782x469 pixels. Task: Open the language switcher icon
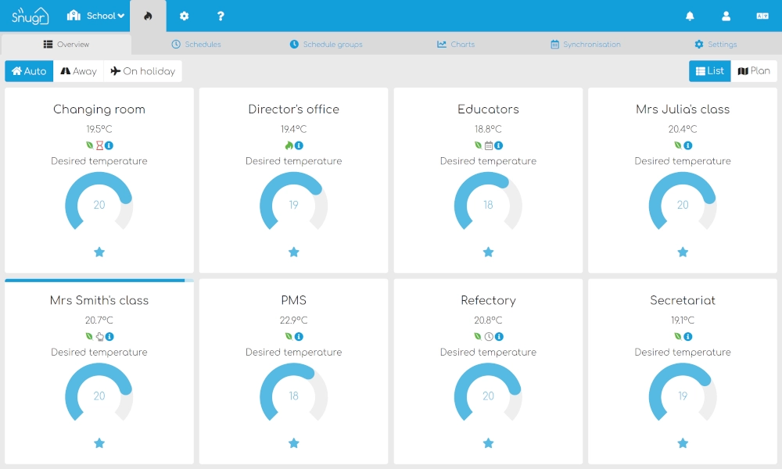click(x=762, y=16)
